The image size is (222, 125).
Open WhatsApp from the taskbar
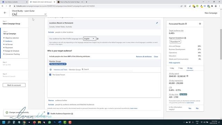coord(50,122)
